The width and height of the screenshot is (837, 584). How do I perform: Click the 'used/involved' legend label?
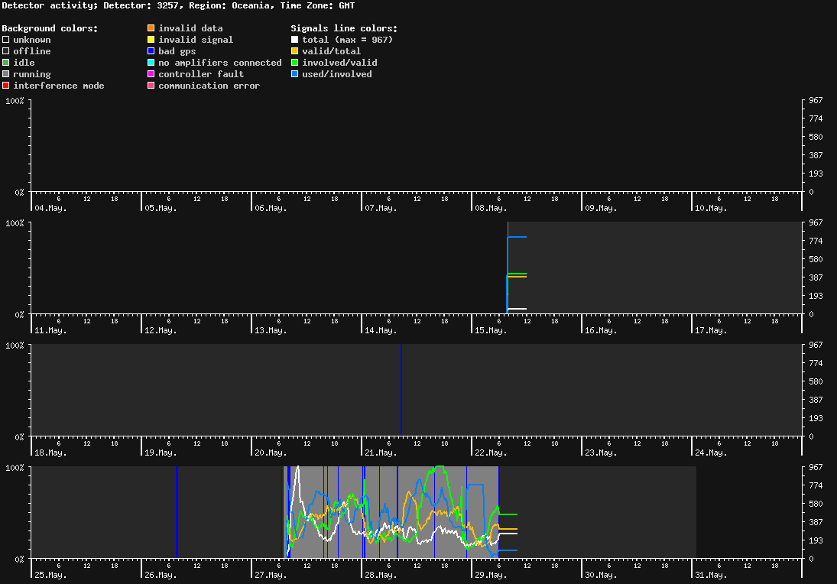click(x=337, y=74)
